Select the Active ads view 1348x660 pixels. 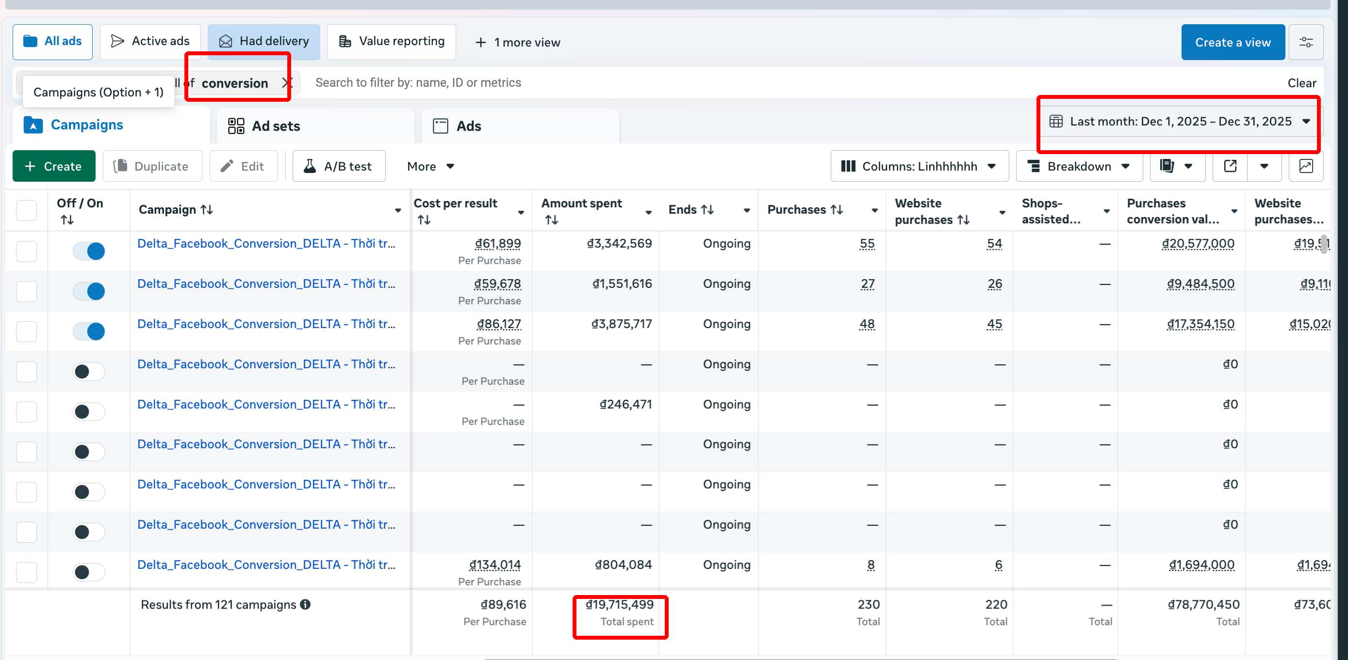point(150,41)
